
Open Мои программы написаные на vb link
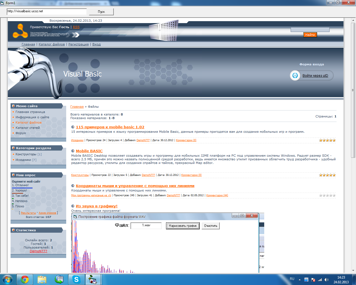click(91, 195)
